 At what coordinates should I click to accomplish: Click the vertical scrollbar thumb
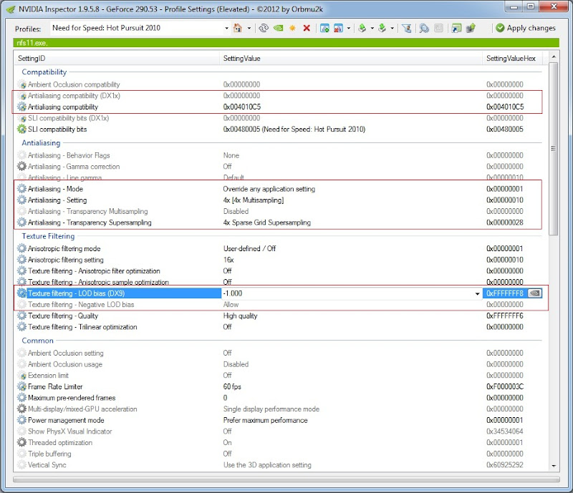(x=554, y=149)
